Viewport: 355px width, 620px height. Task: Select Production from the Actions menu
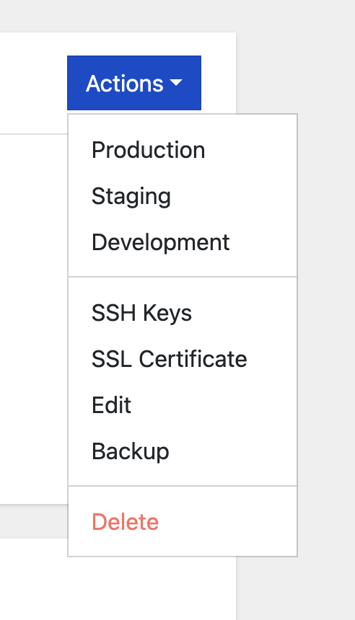click(x=183, y=150)
